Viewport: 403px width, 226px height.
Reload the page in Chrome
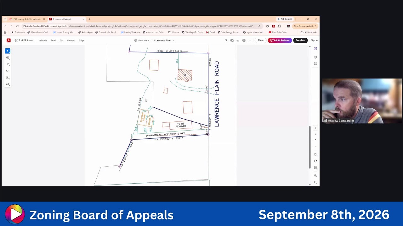click(17, 26)
